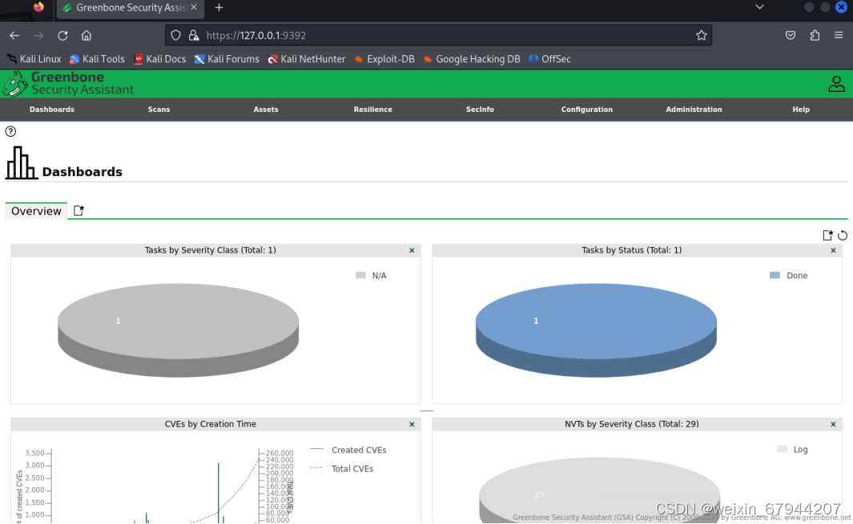The height and width of the screenshot is (524, 853).
Task: Add new dashboard tab icon
Action: tap(78, 210)
